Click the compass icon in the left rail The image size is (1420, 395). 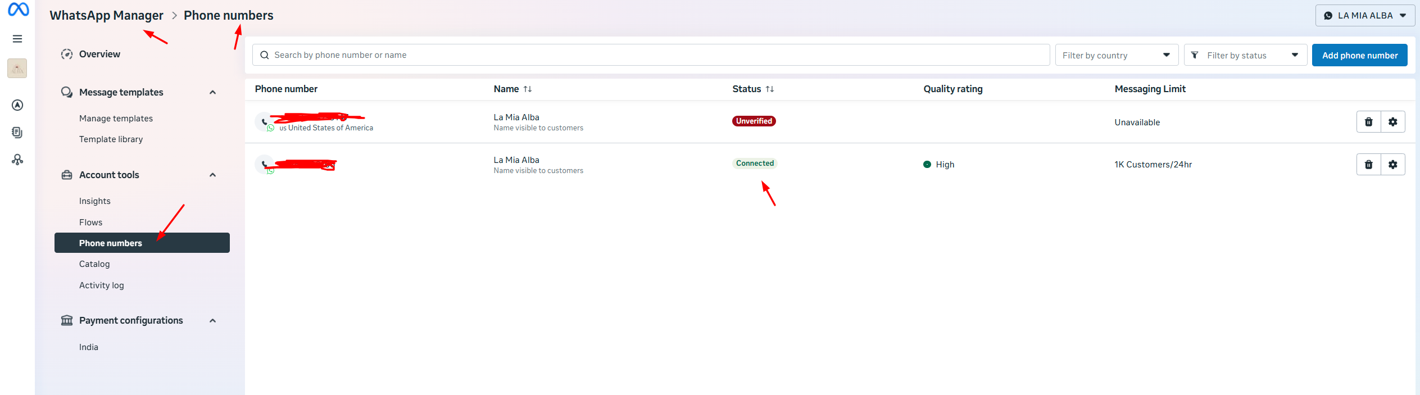click(x=17, y=105)
